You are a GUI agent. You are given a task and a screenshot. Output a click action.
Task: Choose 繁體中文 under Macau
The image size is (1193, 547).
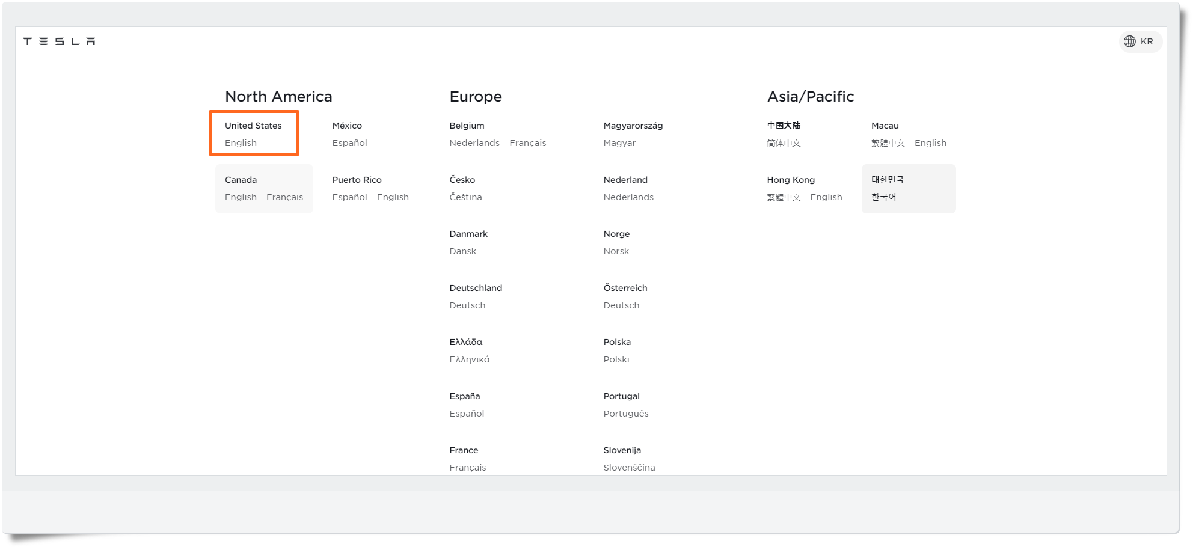tap(888, 143)
